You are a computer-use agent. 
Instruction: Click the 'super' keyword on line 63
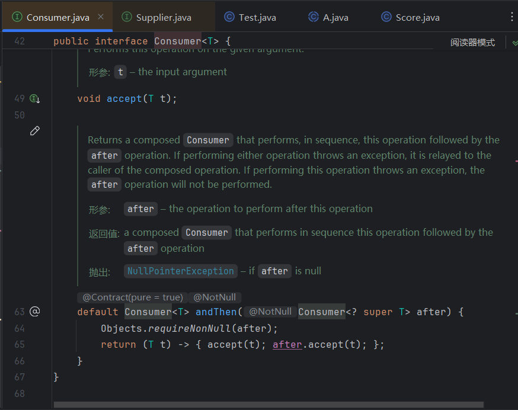(378, 312)
